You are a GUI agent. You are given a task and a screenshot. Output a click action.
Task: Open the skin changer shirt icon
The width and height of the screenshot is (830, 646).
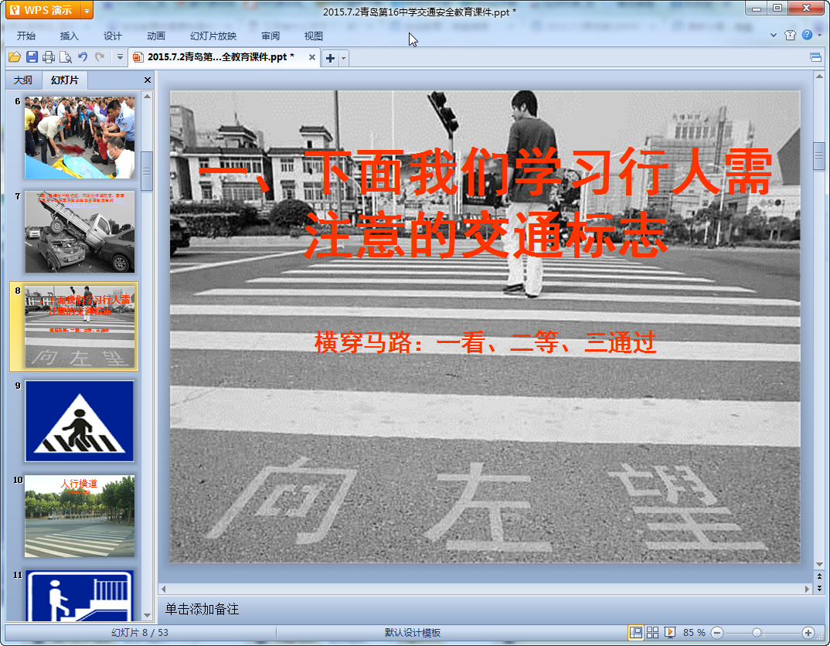tap(790, 36)
